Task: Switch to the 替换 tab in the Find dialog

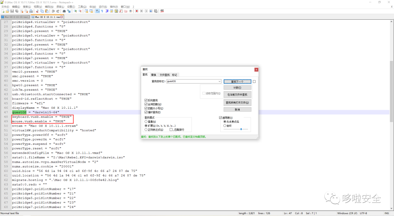Action: click(154, 75)
